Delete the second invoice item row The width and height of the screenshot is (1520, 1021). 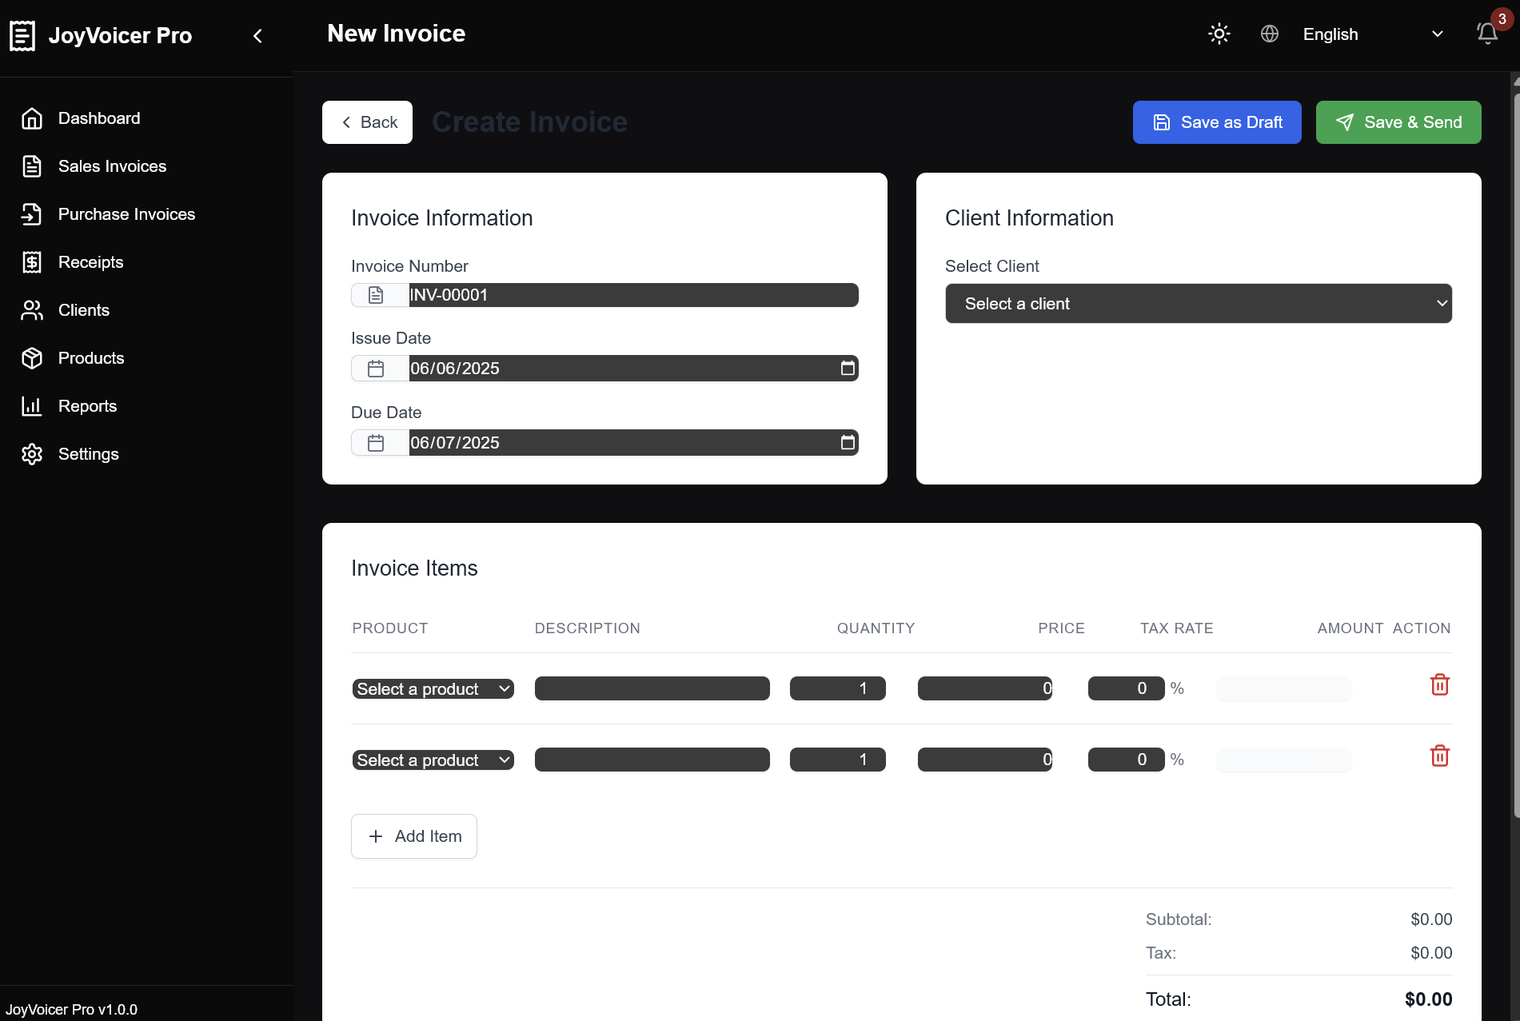pyautogui.click(x=1439, y=756)
